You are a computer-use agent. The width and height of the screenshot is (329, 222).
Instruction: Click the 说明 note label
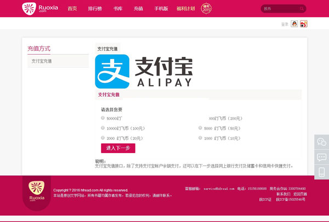tap(100, 161)
